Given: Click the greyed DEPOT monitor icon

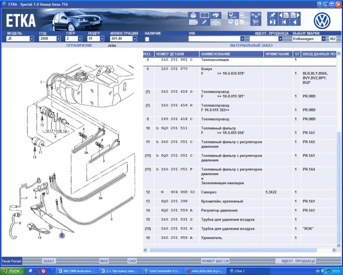Looking at the screenshot, I should coord(244,15).
